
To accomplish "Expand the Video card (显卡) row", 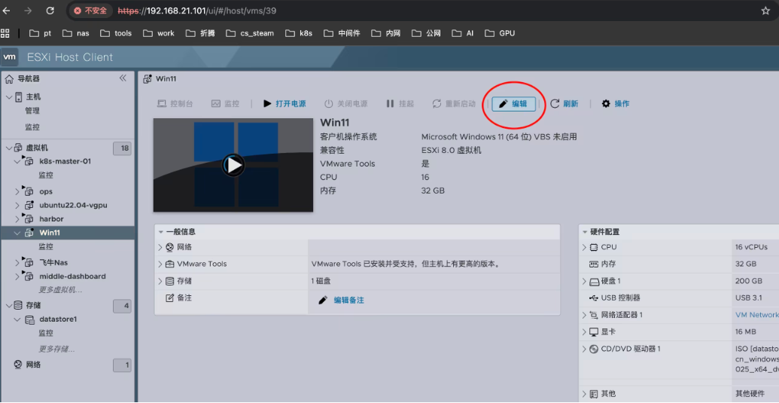I will (584, 331).
